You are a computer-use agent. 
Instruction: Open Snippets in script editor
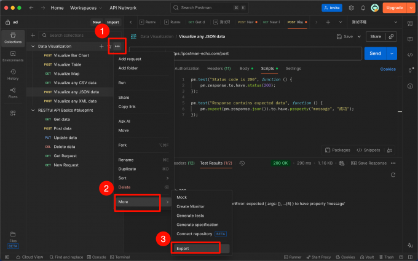point(368,150)
